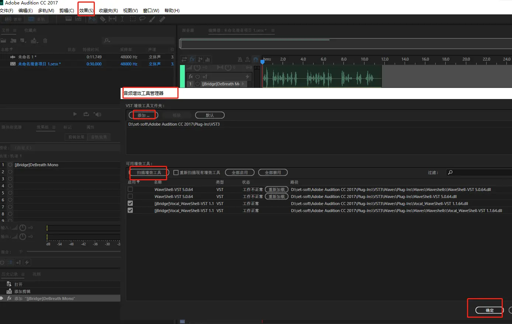Open the 历史记录 panel menu
Image resolution: width=512 pixels, height=324 pixels.
tap(23, 274)
